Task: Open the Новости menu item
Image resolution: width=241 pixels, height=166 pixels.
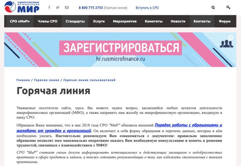Action: pos(178,21)
